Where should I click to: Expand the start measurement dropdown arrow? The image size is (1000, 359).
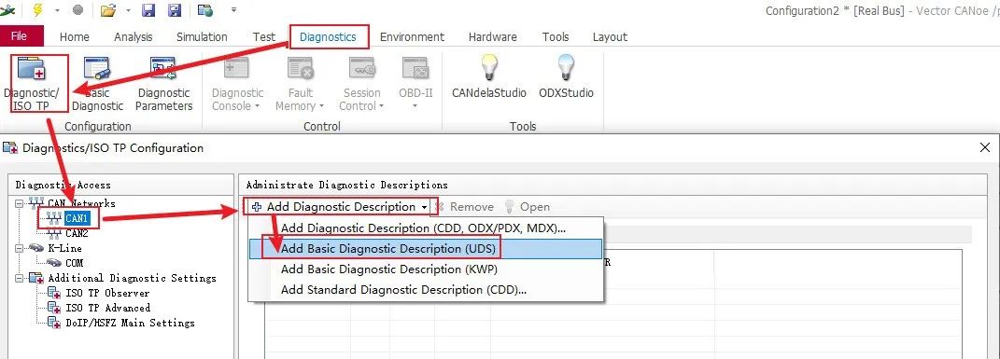tap(57, 10)
